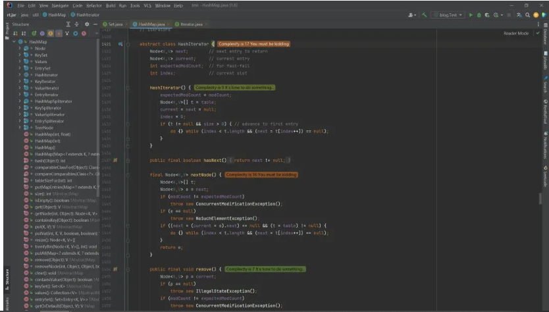Expand the TreeNode class node
Viewport: 549px width, 312px height.
[x=20, y=128]
